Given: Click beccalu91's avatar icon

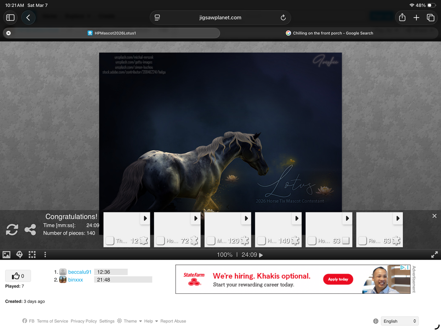Looking at the screenshot, I should point(63,272).
